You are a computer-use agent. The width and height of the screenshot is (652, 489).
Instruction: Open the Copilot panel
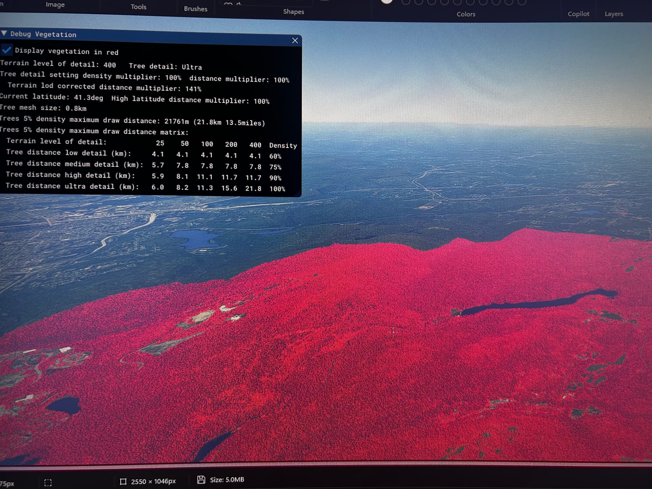point(578,14)
